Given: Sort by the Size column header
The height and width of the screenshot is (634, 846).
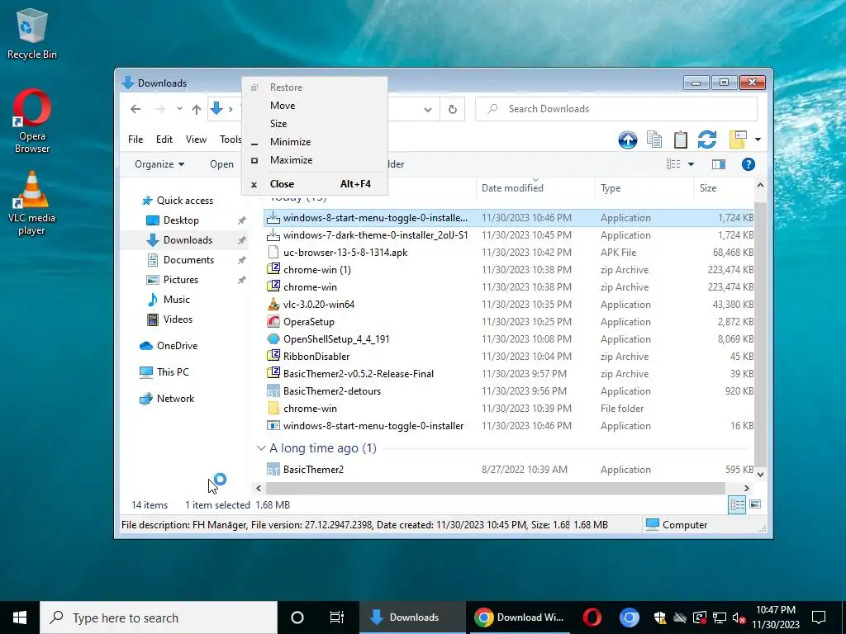Looking at the screenshot, I should coord(724,188).
